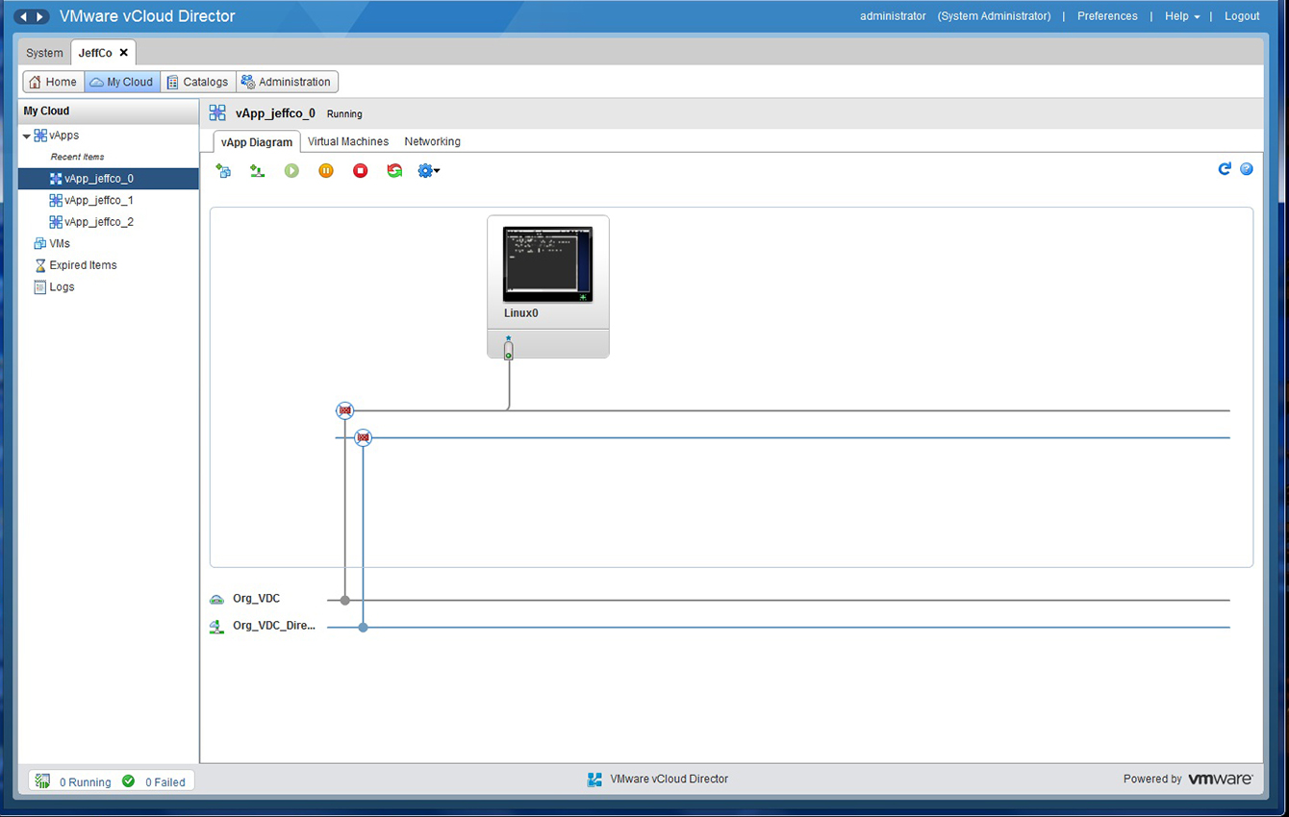Open Preferences in the header
The image size is (1289, 817).
[1107, 16]
